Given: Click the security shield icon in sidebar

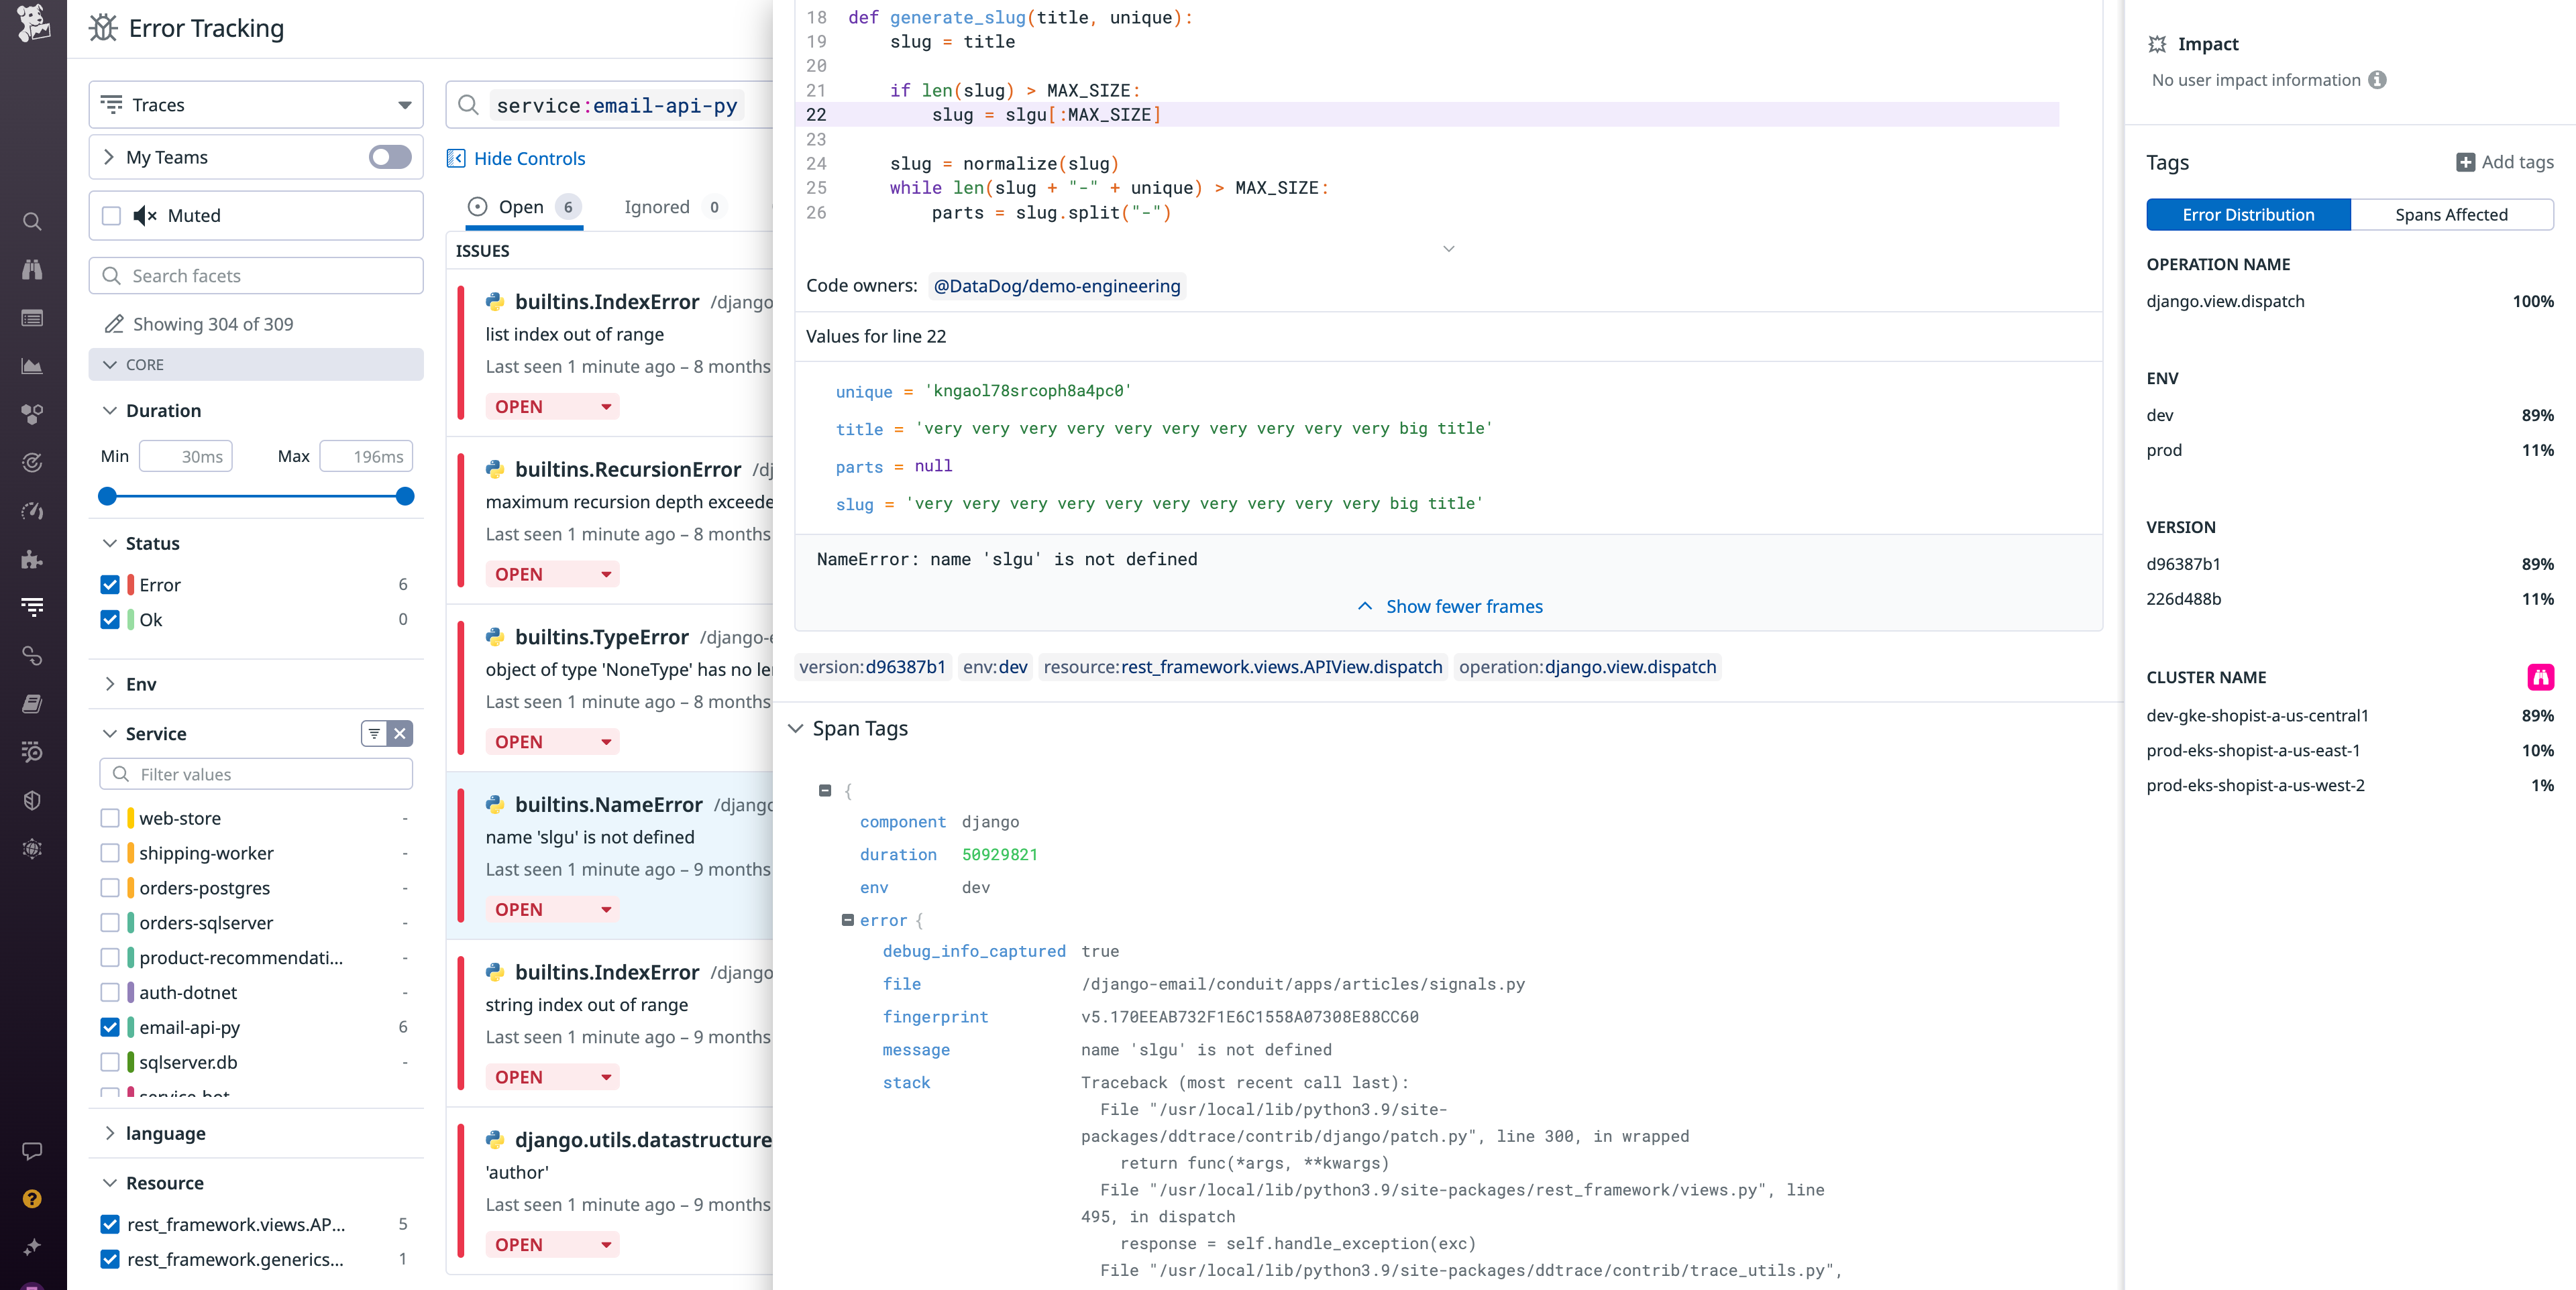Looking at the screenshot, I should click(32, 799).
